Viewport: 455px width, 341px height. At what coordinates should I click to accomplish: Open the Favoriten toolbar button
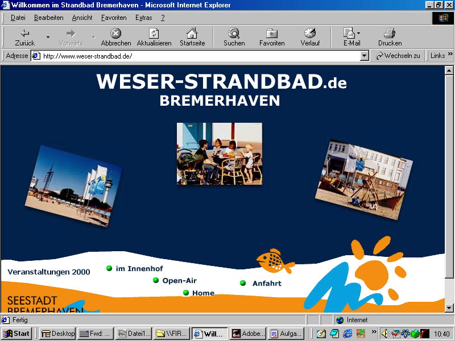pos(272,38)
